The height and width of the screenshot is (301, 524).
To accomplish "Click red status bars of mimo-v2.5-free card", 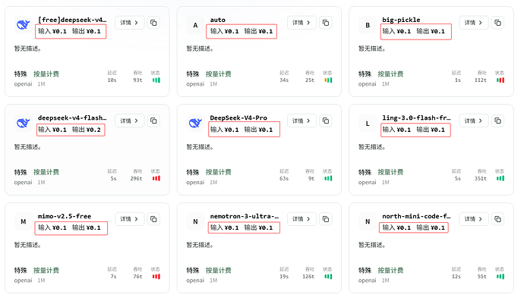I will [156, 276].
